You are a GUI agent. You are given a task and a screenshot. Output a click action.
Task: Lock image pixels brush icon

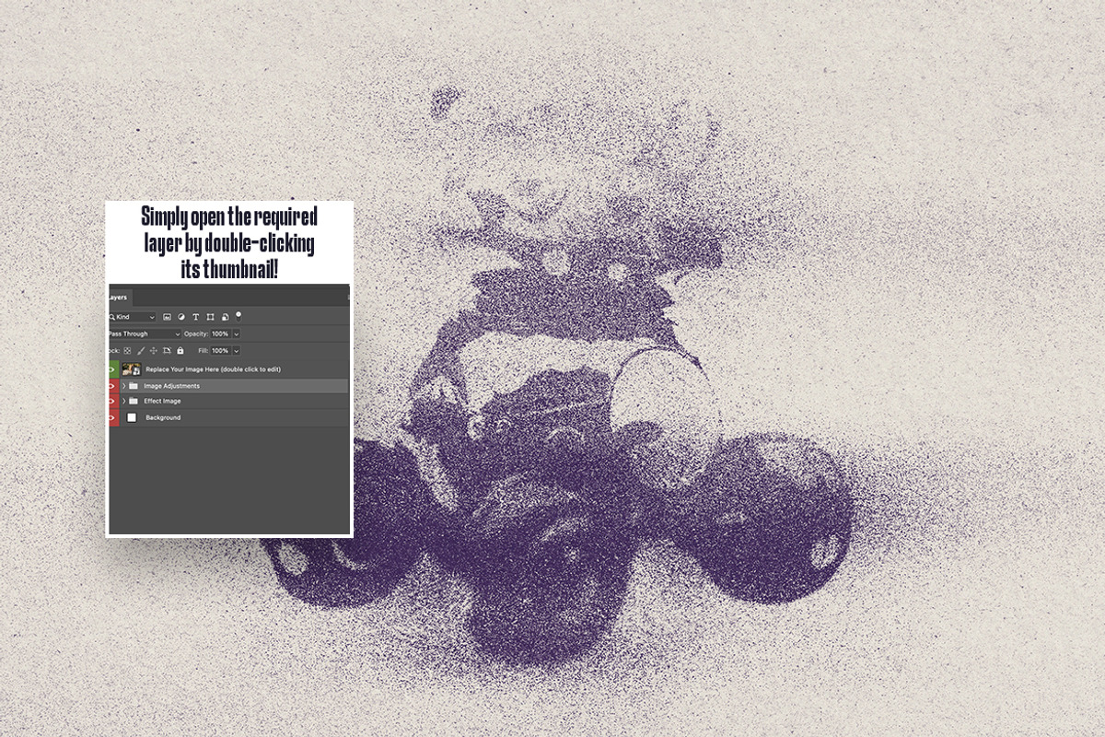point(141,351)
